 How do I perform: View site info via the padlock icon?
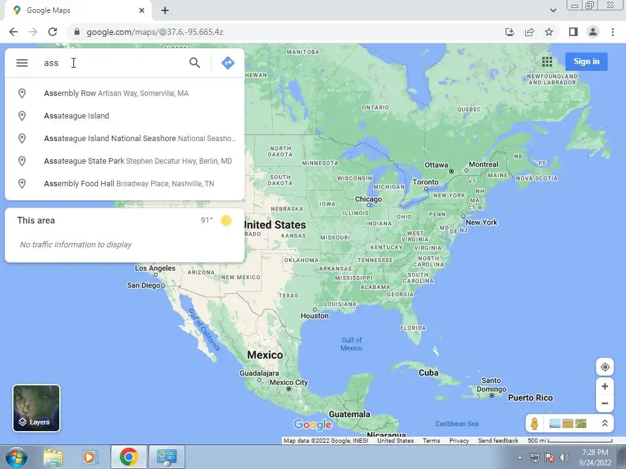[x=77, y=32]
